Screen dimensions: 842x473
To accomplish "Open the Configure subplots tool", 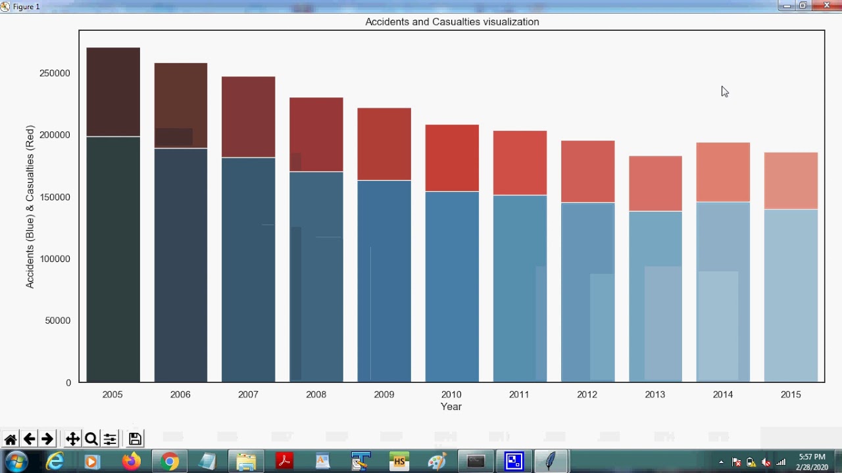I will point(110,439).
